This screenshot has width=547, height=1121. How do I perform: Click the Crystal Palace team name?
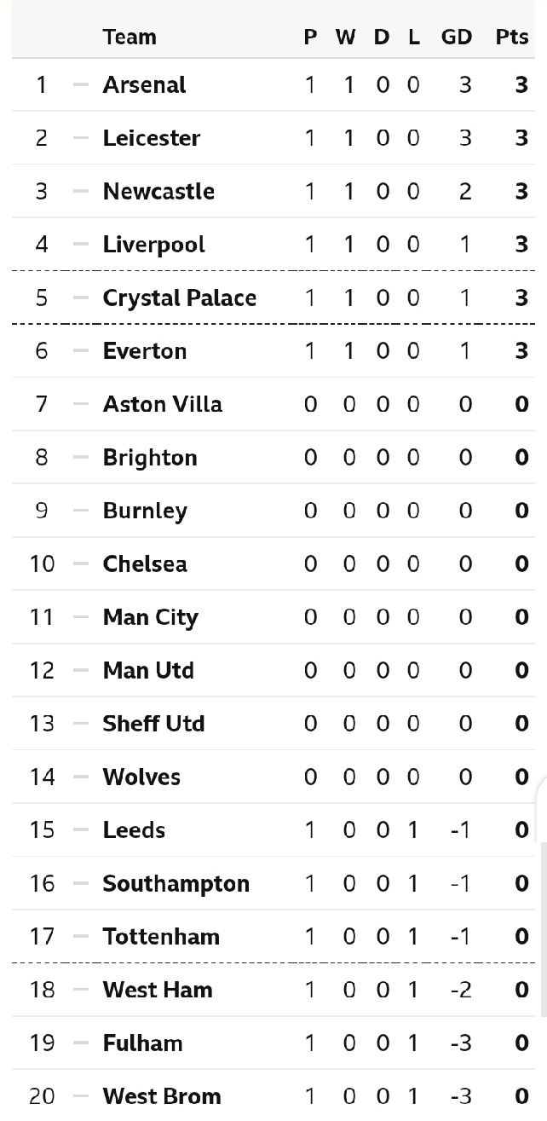179,298
